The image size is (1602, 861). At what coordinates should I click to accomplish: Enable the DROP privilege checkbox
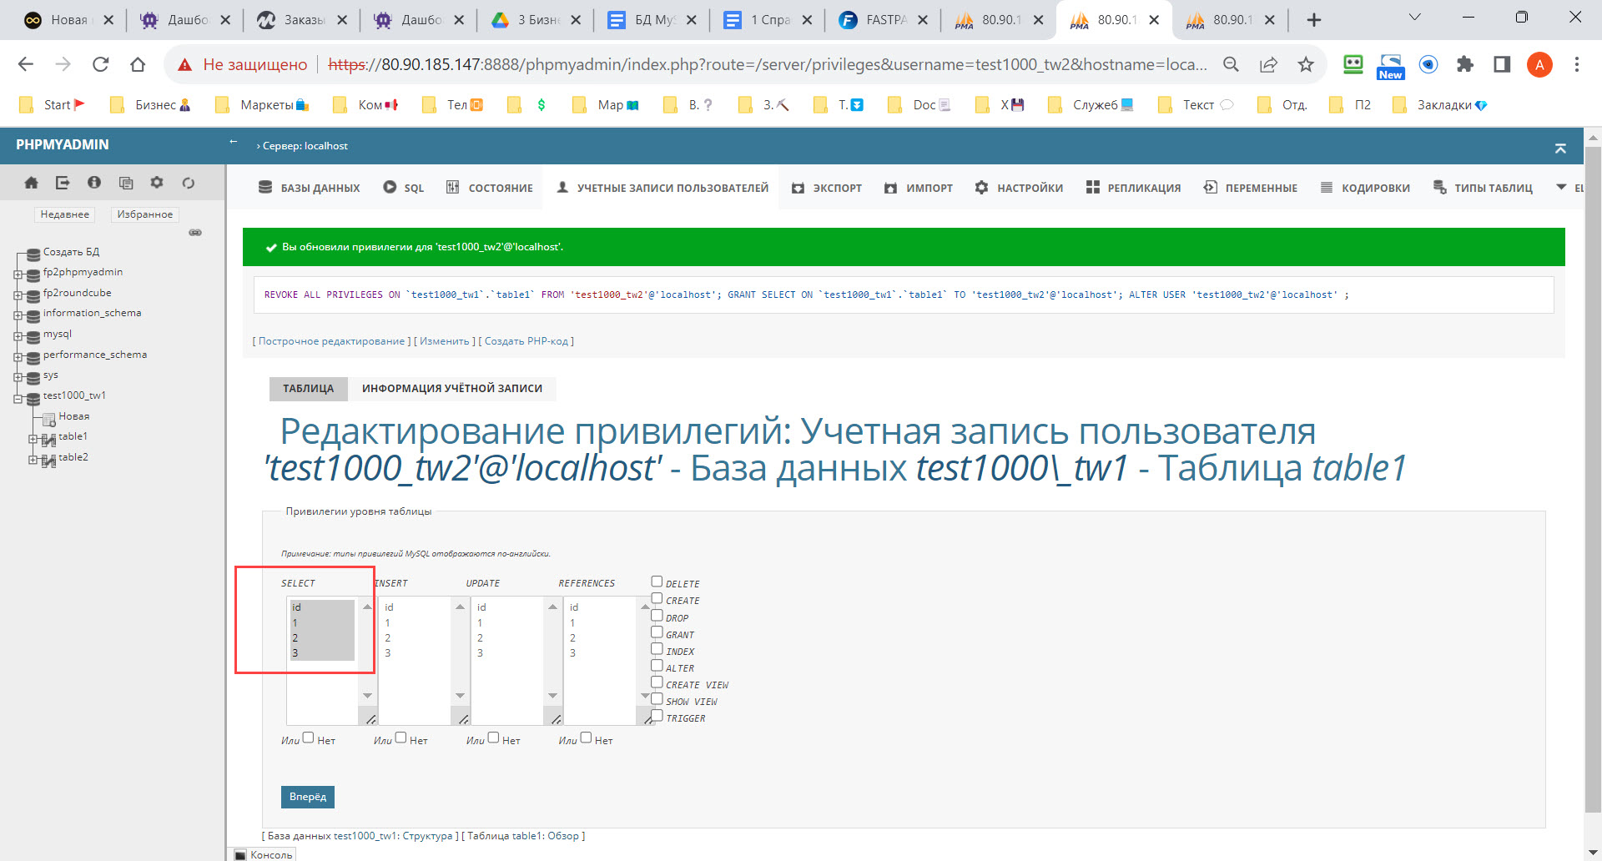tap(657, 616)
